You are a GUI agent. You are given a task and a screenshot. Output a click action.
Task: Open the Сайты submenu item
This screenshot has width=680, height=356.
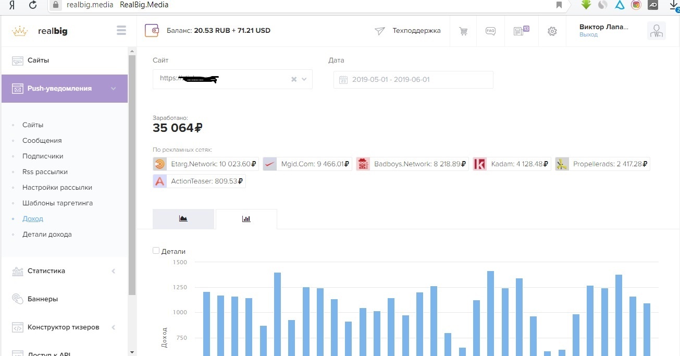point(33,125)
